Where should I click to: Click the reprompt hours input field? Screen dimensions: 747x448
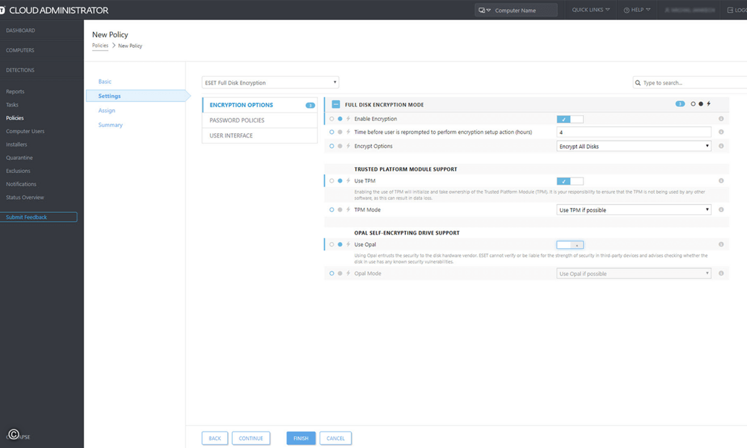pos(634,132)
